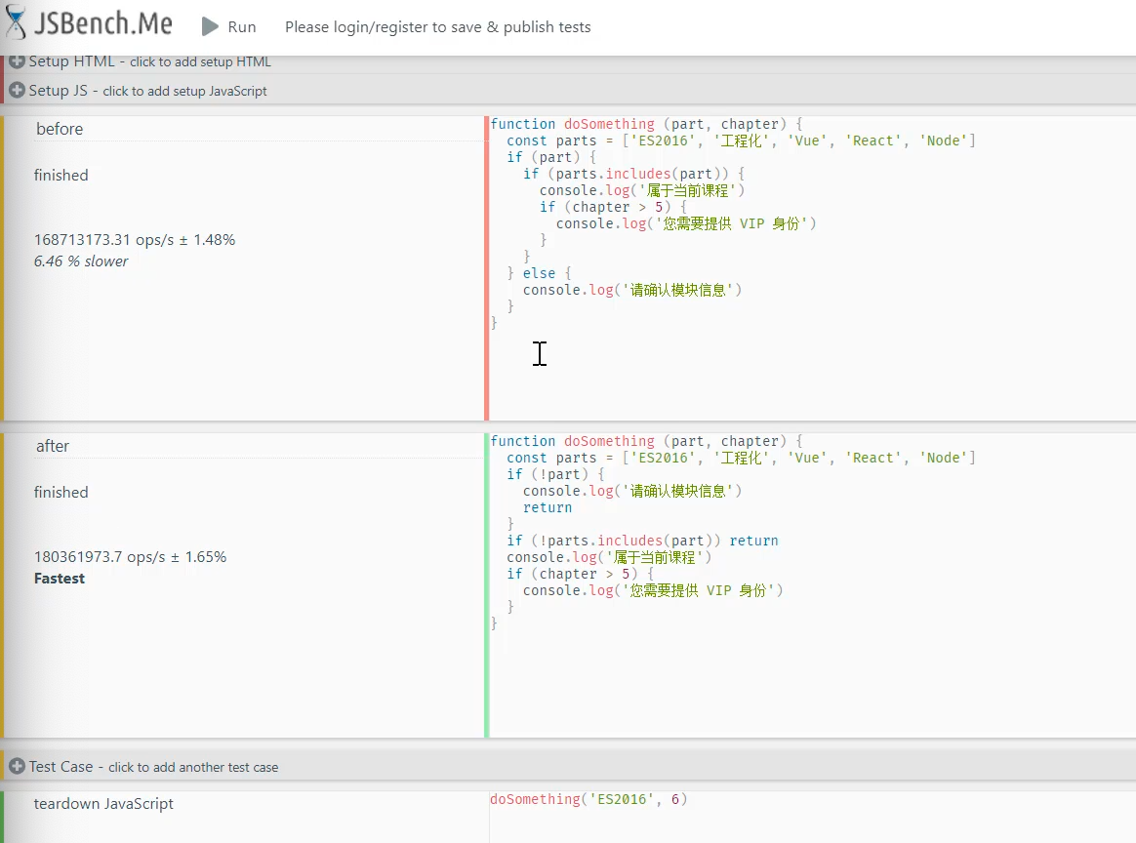Click the 'Setup JS' section title
Screen dimensions: 1136x843
(x=58, y=91)
